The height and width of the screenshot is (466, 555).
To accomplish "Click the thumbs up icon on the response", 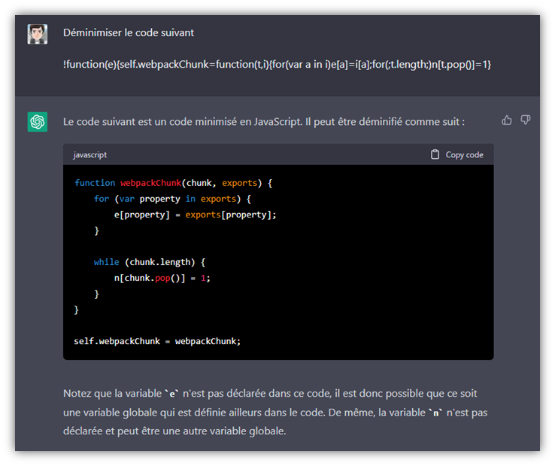I will tap(507, 120).
